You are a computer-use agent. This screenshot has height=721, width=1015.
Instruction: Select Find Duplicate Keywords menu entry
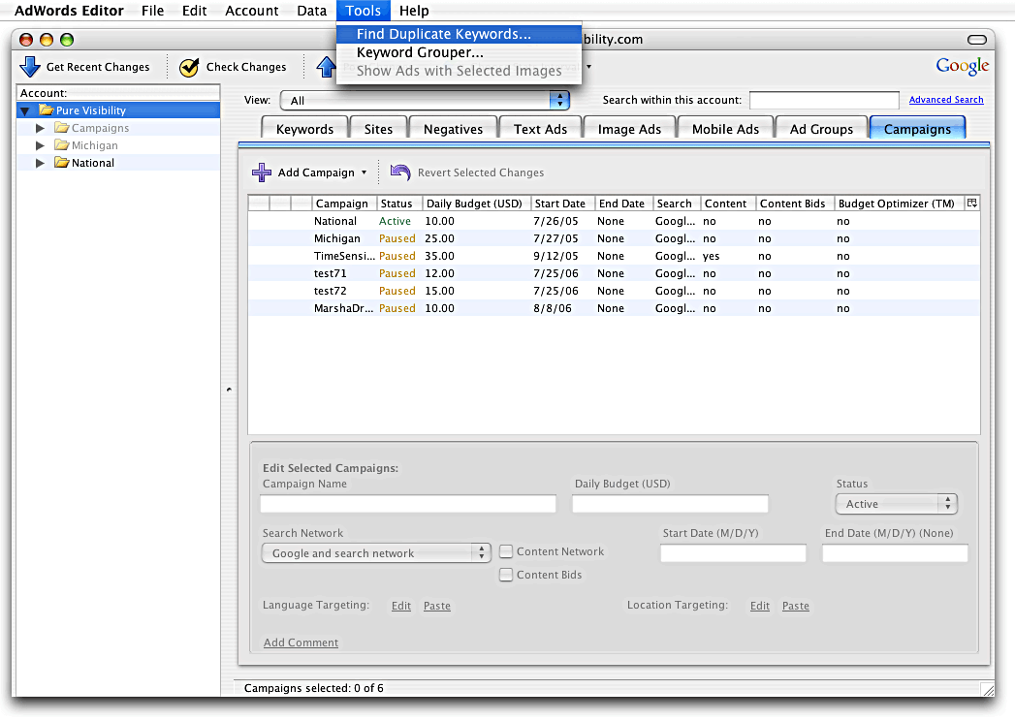pos(444,34)
